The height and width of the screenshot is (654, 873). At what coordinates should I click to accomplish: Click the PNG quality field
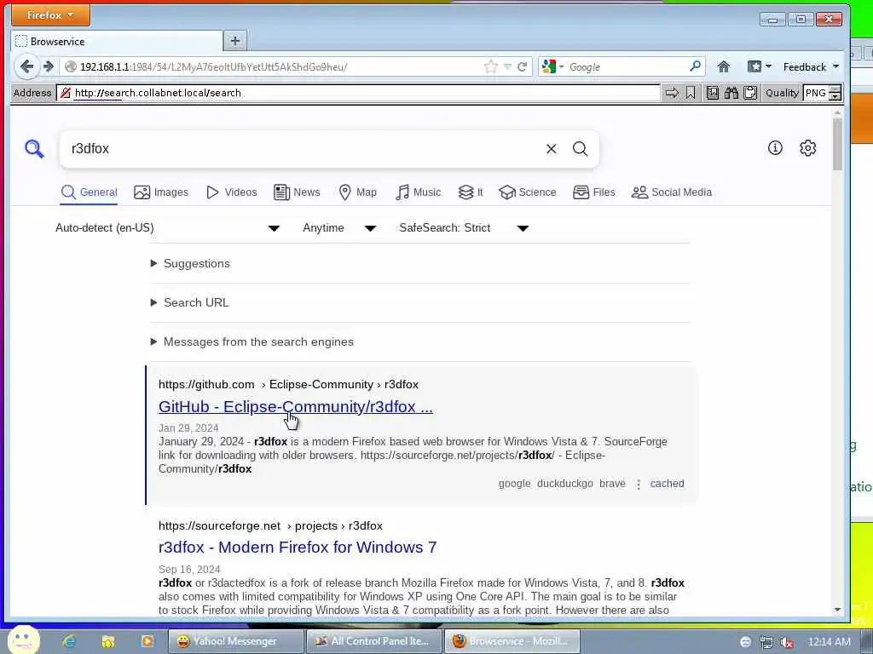point(816,93)
